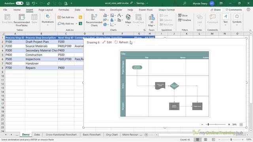Click the yellow Bing Maps add-in icon

(x=80, y=17)
